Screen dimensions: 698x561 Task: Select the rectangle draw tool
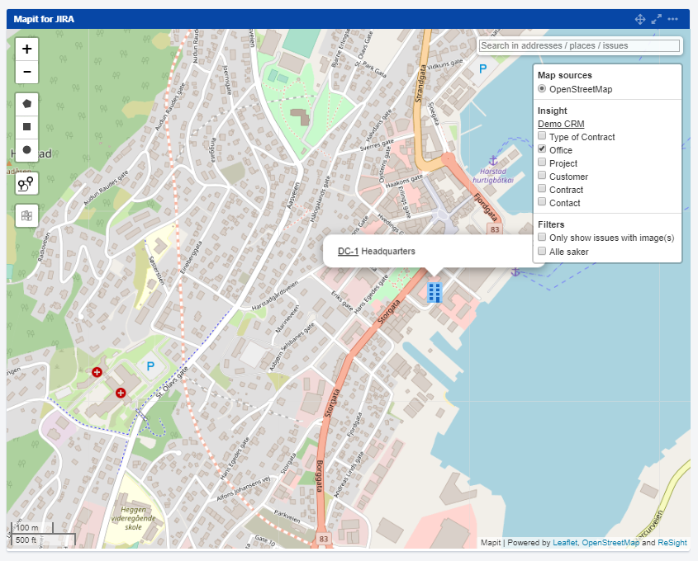(27, 127)
